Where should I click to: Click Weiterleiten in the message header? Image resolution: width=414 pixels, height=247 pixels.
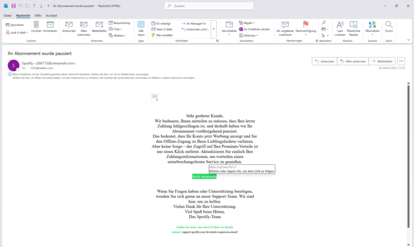click(x=382, y=61)
